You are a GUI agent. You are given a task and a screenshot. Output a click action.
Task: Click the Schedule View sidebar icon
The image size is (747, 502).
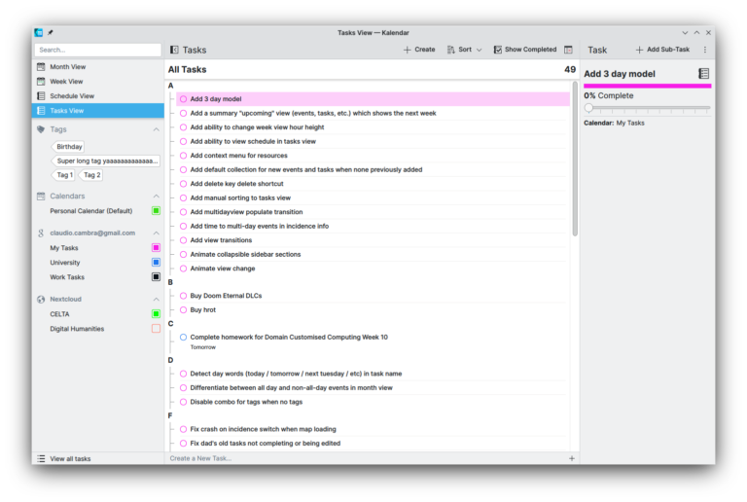41,96
